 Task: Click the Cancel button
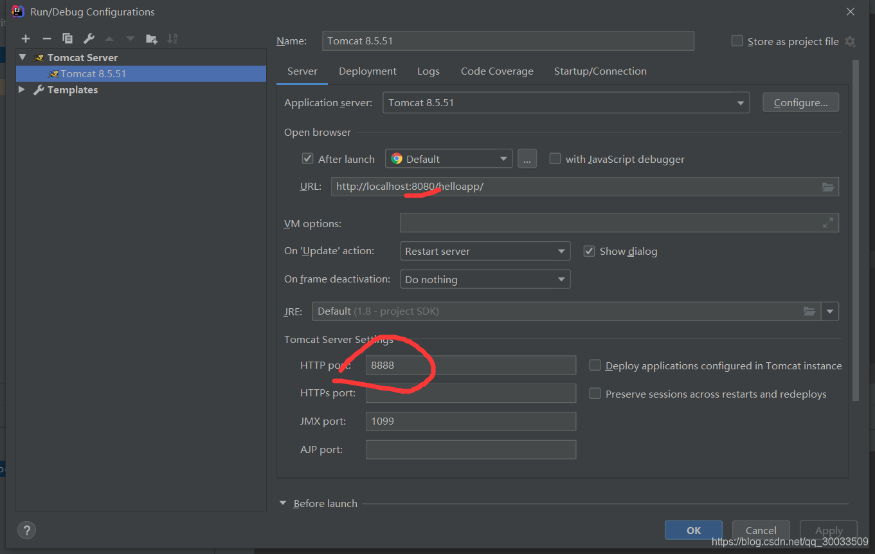(761, 530)
